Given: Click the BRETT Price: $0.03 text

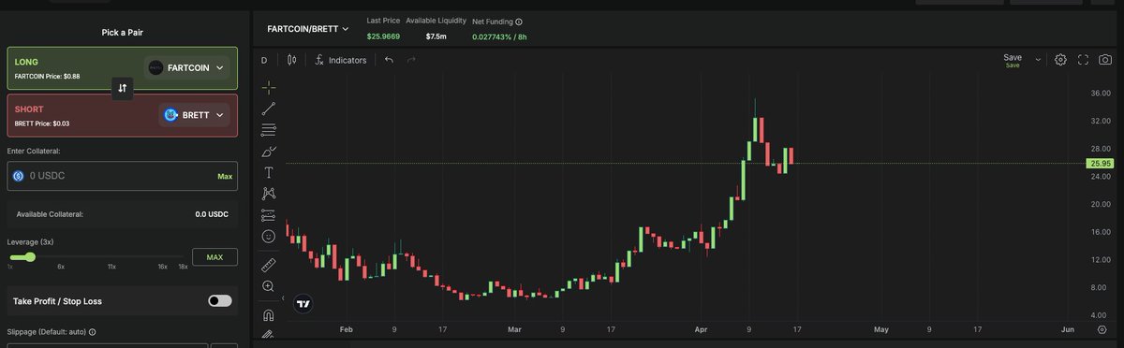Looking at the screenshot, I should coord(42,123).
